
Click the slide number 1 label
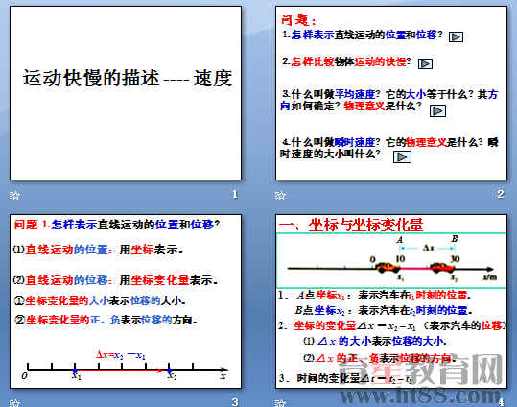[235, 195]
